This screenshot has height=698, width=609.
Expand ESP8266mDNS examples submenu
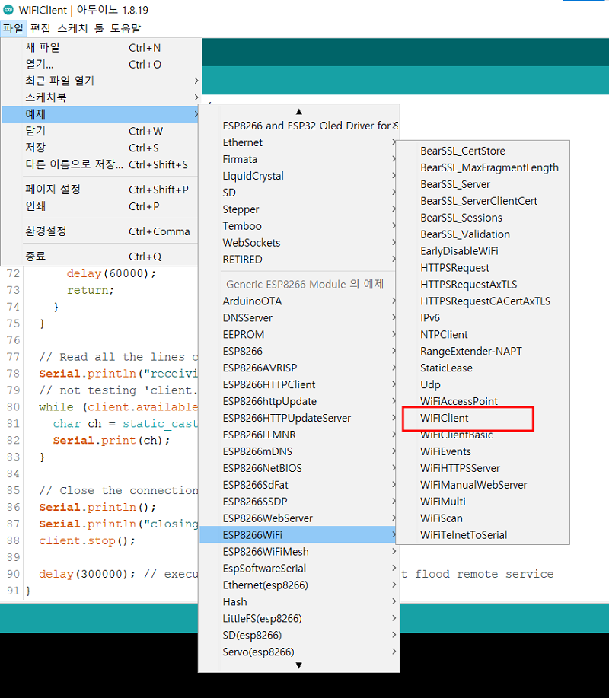(298, 451)
